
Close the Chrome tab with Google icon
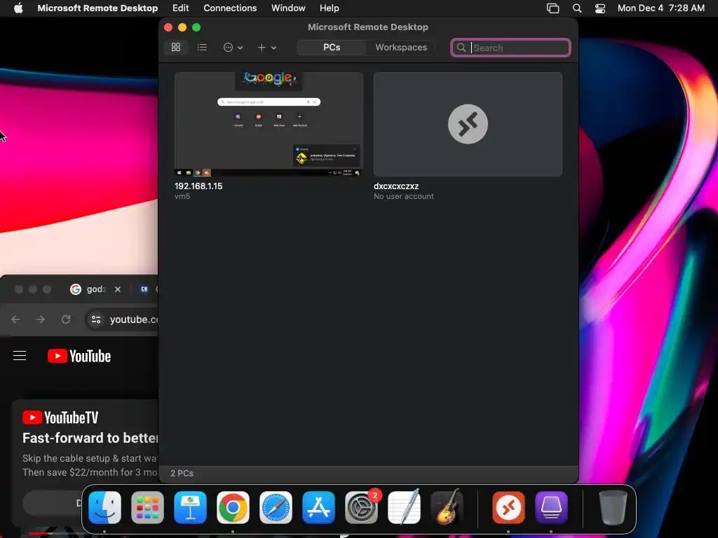[x=118, y=289]
